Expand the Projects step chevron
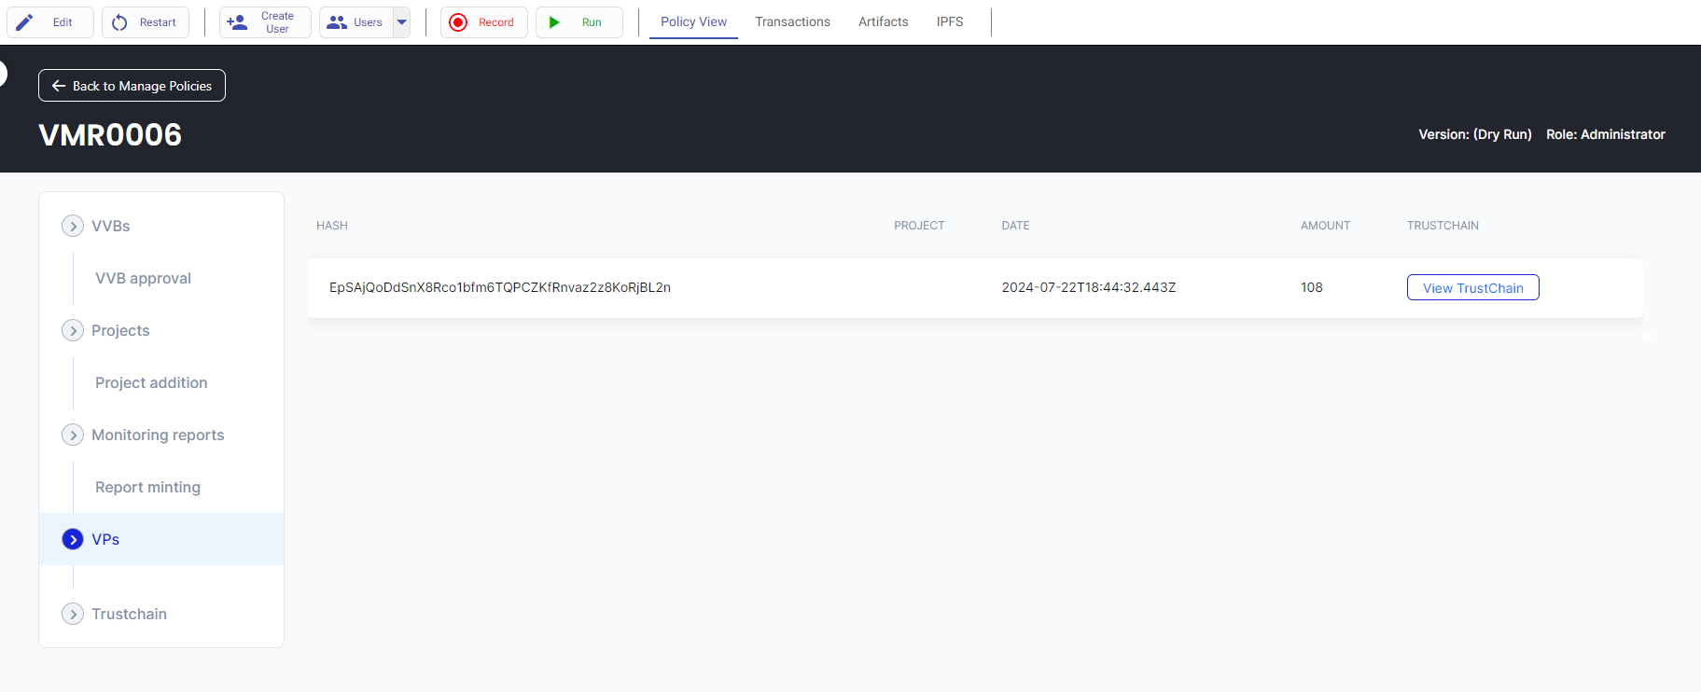The height and width of the screenshot is (692, 1701). [x=73, y=330]
